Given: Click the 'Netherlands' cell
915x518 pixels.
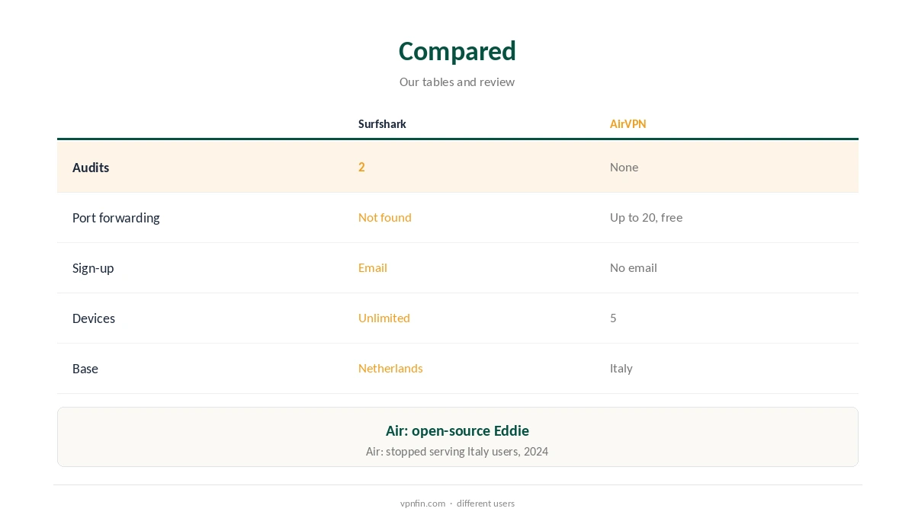Looking at the screenshot, I should 390,368.
